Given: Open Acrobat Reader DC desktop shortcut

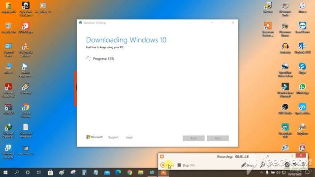Looking at the screenshot, I should [x=8, y=90].
